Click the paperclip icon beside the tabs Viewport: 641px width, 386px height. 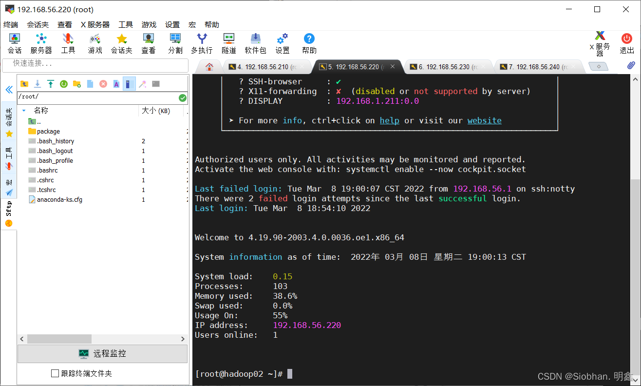631,66
